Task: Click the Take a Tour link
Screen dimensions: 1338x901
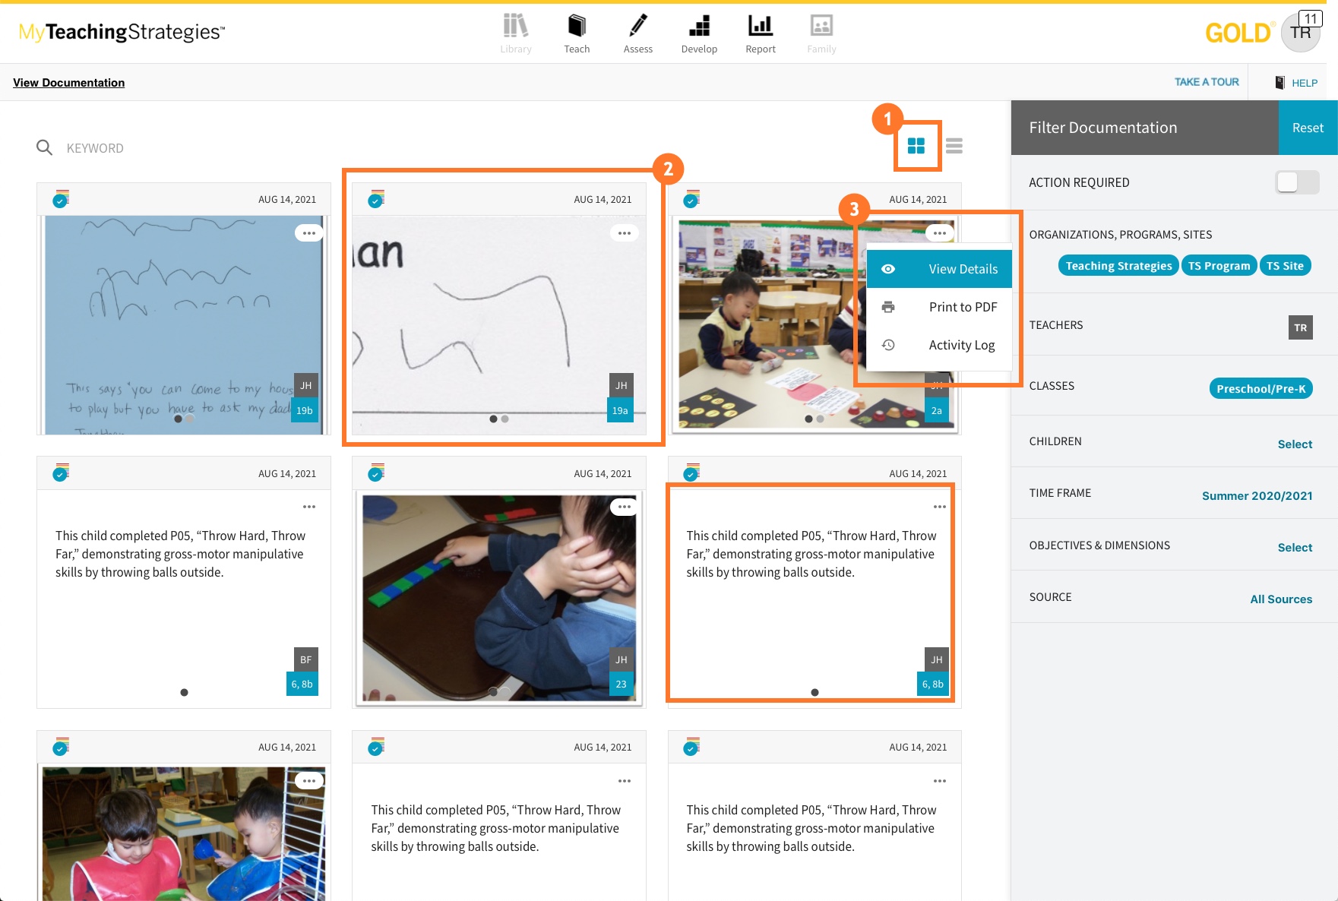Action: 1207,82
